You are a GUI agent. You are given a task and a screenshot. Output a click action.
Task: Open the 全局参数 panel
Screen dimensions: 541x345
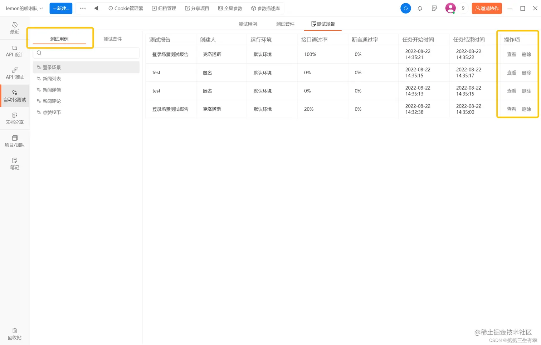click(x=230, y=8)
